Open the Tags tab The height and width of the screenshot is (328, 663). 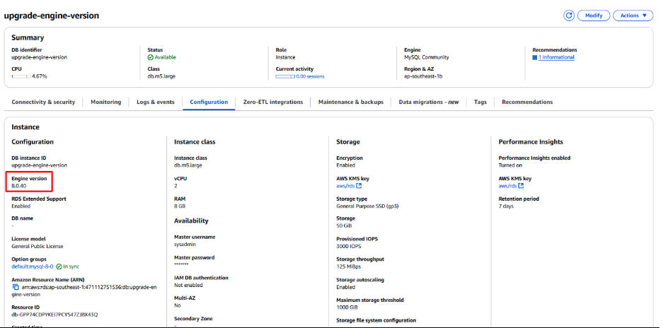pyautogui.click(x=480, y=102)
